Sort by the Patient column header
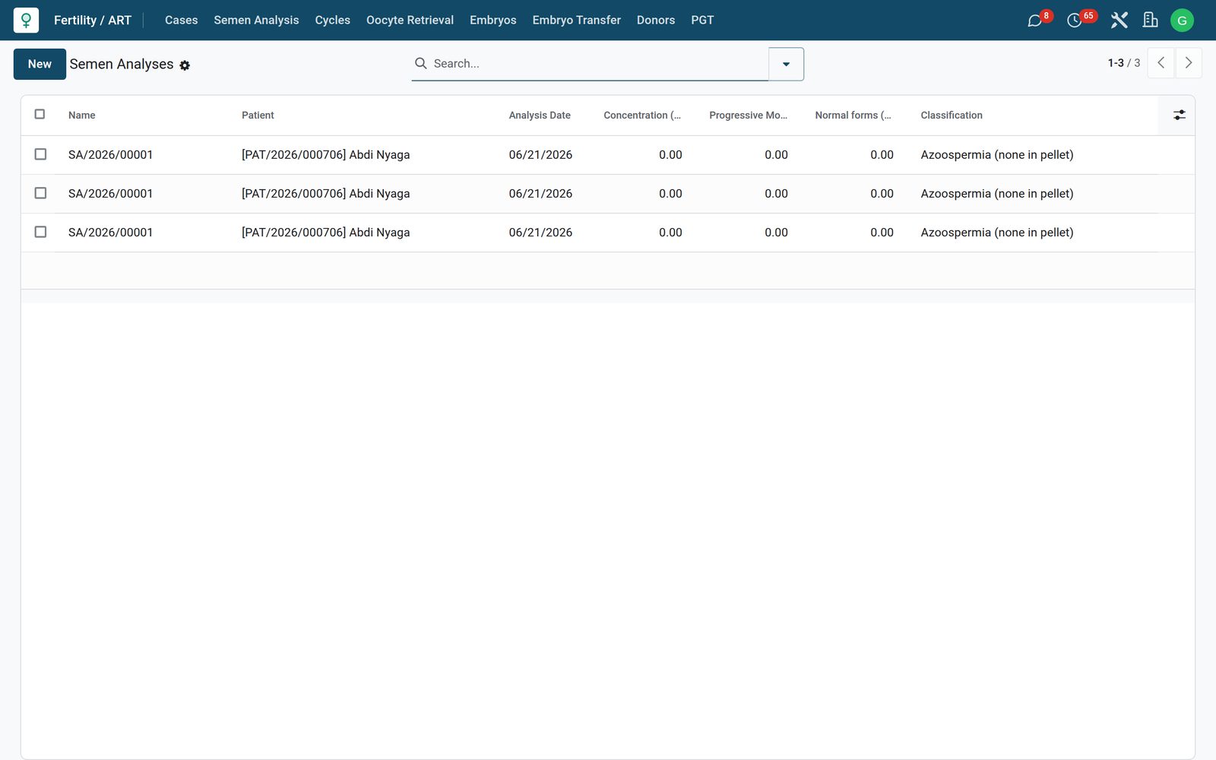Viewport: 1216px width, 760px height. [x=258, y=116]
